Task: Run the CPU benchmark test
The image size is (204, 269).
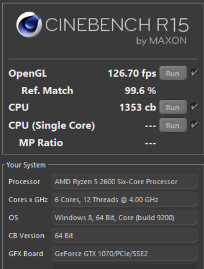Action: [x=173, y=107]
